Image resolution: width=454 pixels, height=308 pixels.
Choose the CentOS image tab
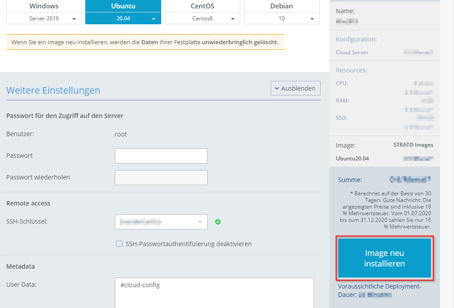pyautogui.click(x=202, y=6)
